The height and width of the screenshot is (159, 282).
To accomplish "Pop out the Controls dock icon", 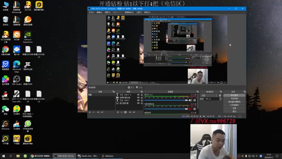I will tap(245, 92).
